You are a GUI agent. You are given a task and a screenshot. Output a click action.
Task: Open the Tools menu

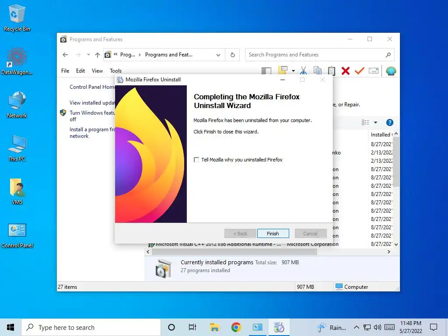(115, 71)
